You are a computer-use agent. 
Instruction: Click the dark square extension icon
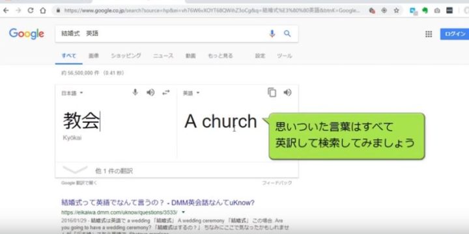[449, 11]
